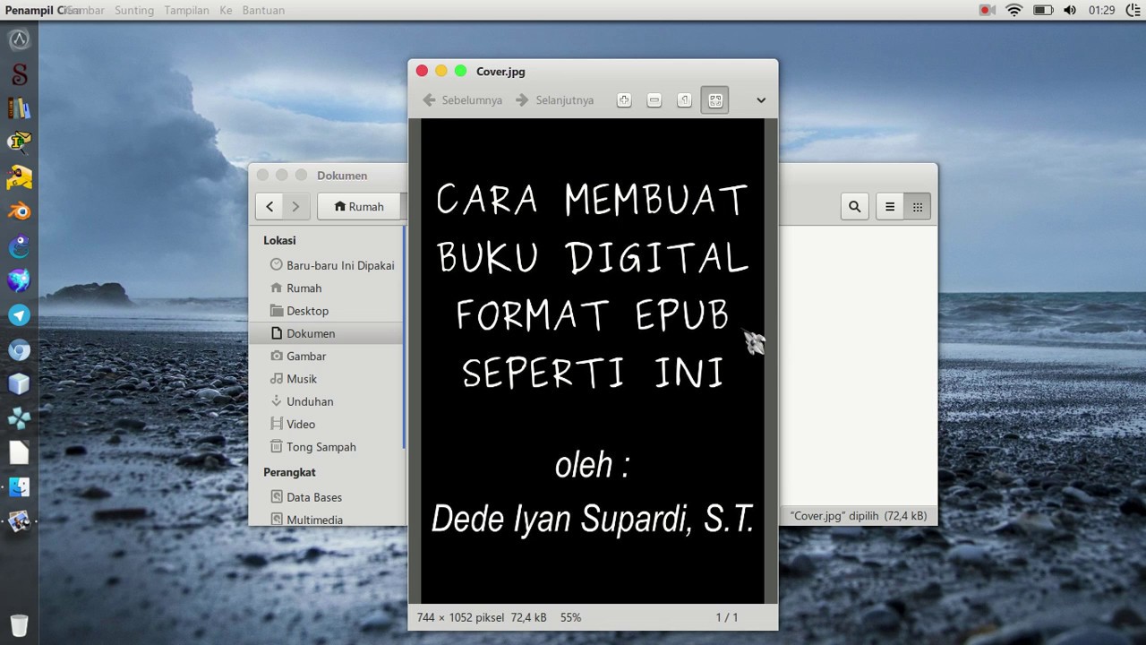
Task: Open Desktop folder in sidebar
Action: pyautogui.click(x=328, y=310)
